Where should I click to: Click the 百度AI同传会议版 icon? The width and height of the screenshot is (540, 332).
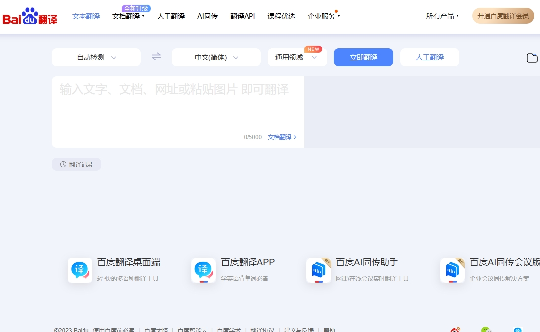pyautogui.click(x=453, y=270)
